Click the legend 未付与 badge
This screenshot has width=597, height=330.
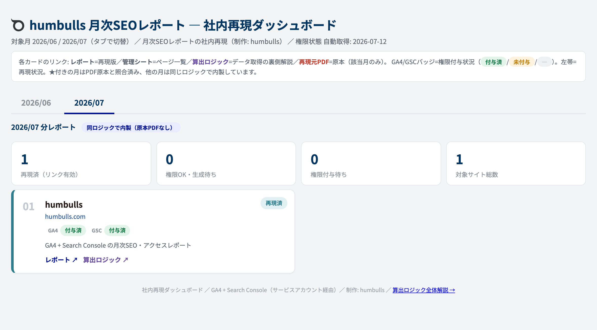click(521, 62)
